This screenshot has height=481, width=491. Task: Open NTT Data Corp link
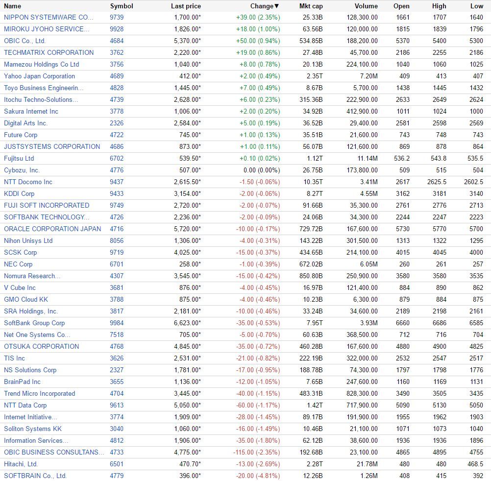(x=25, y=405)
